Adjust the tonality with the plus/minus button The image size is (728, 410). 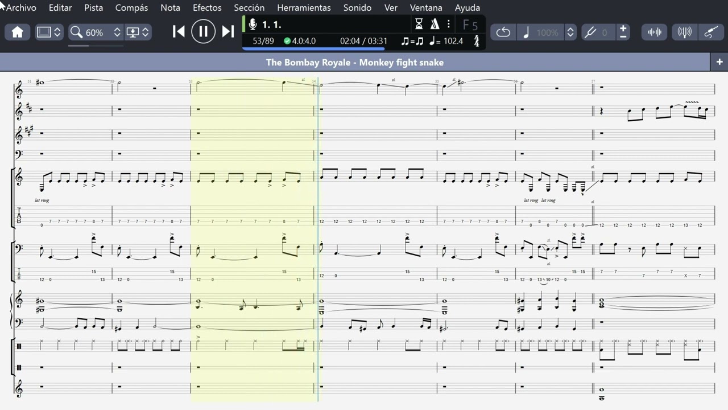[x=623, y=32]
